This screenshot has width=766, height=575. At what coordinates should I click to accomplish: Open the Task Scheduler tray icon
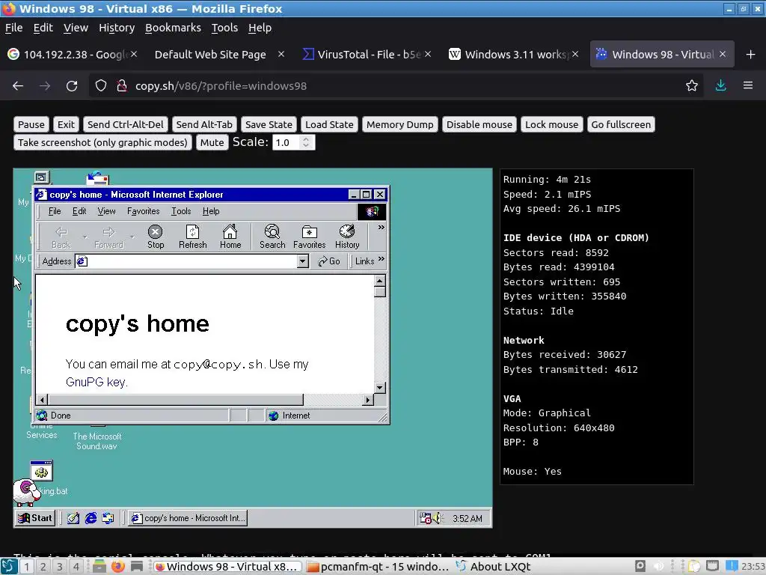coord(425,518)
